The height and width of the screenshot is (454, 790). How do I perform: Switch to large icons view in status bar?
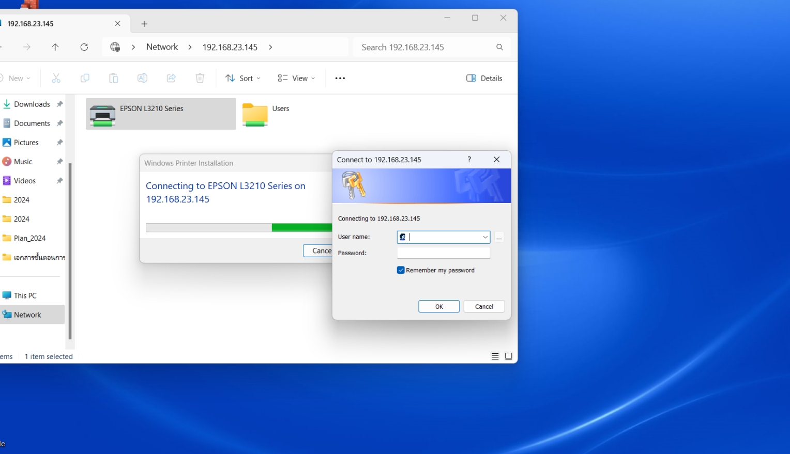pyautogui.click(x=509, y=356)
